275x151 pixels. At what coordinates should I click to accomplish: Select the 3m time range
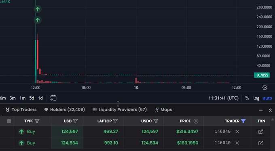coord(13,98)
